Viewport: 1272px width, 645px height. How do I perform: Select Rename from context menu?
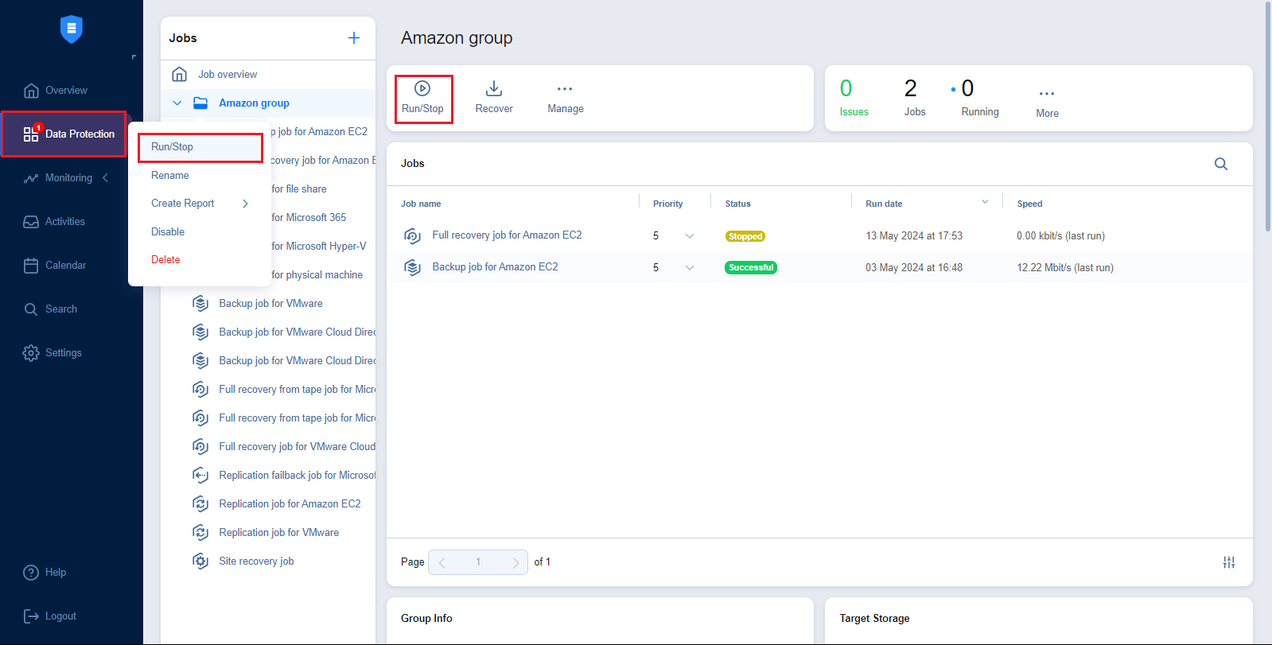(170, 176)
